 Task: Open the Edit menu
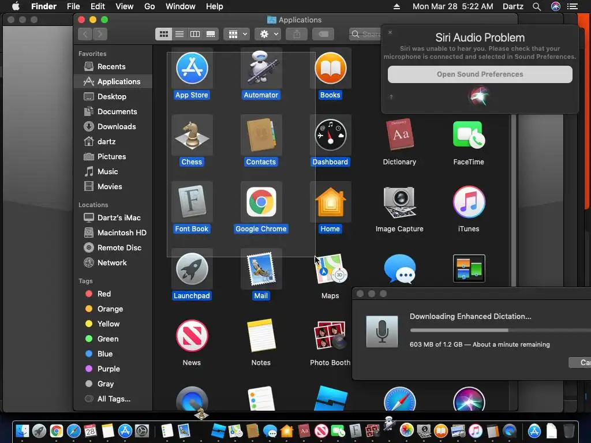pyautogui.click(x=98, y=6)
